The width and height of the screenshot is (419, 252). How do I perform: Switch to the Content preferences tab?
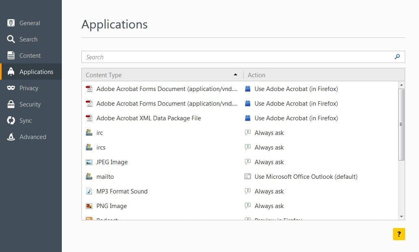[x=31, y=56]
